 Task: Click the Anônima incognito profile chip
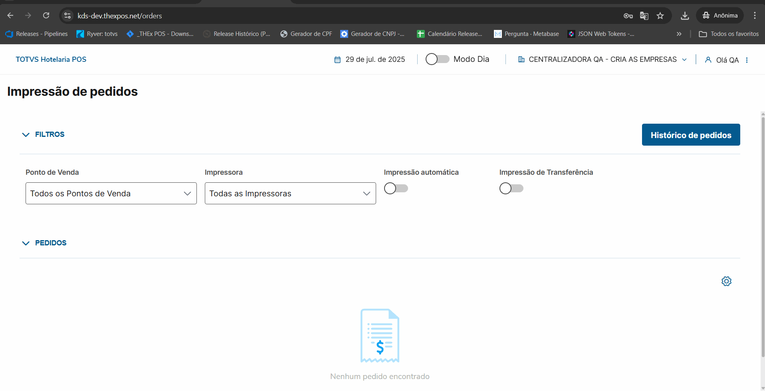click(x=720, y=16)
